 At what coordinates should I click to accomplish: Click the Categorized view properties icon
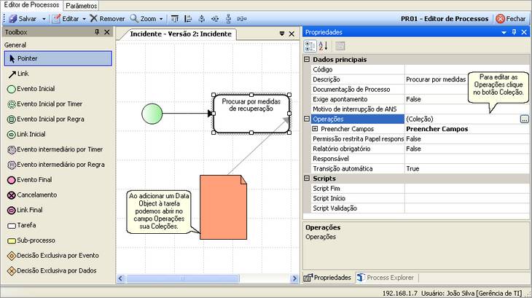point(310,46)
